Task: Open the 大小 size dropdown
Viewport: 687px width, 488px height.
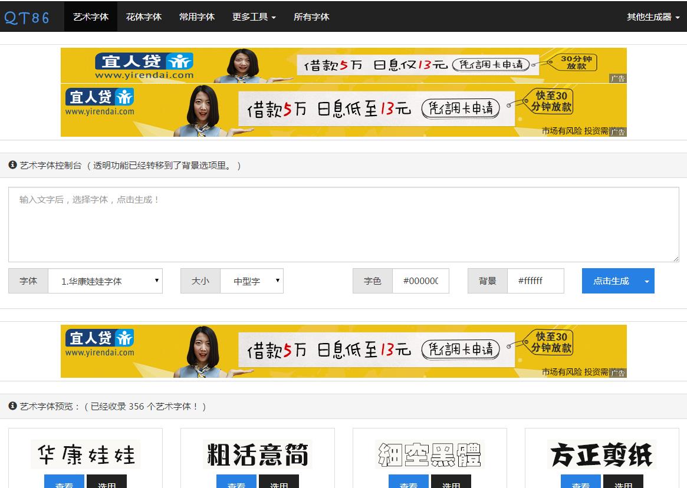Action: point(251,281)
